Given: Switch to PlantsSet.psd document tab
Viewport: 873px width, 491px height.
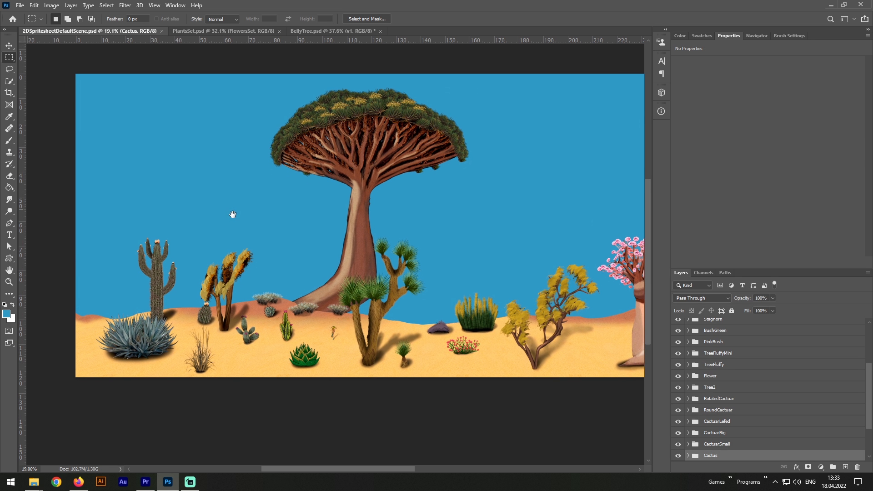Looking at the screenshot, I should [223, 31].
